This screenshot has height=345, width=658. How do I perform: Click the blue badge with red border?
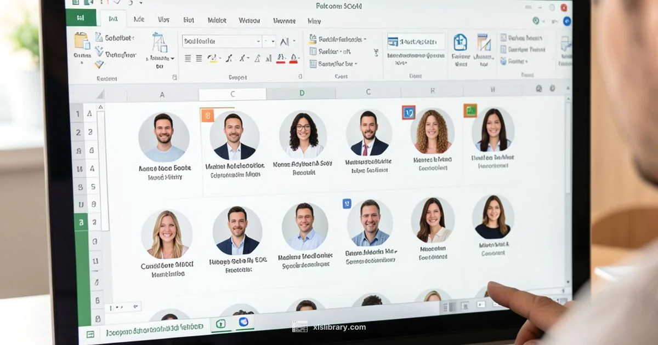pos(409,112)
